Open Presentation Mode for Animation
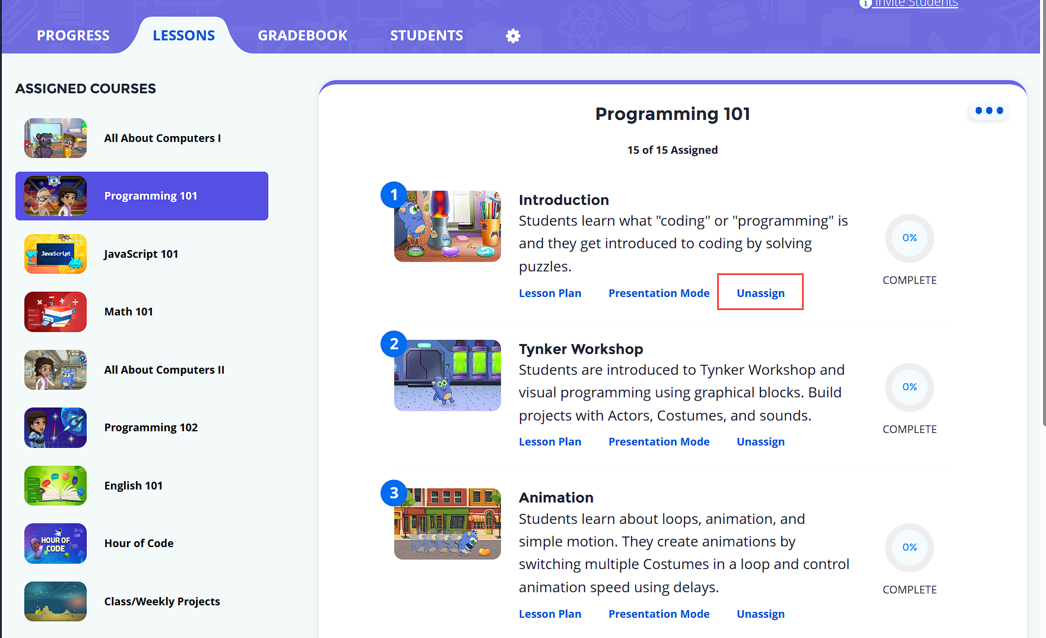Viewport: 1046px width, 638px height. point(659,614)
